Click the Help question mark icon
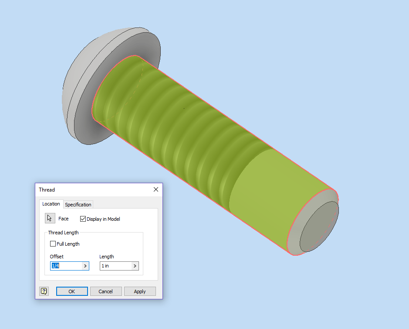 (x=44, y=291)
